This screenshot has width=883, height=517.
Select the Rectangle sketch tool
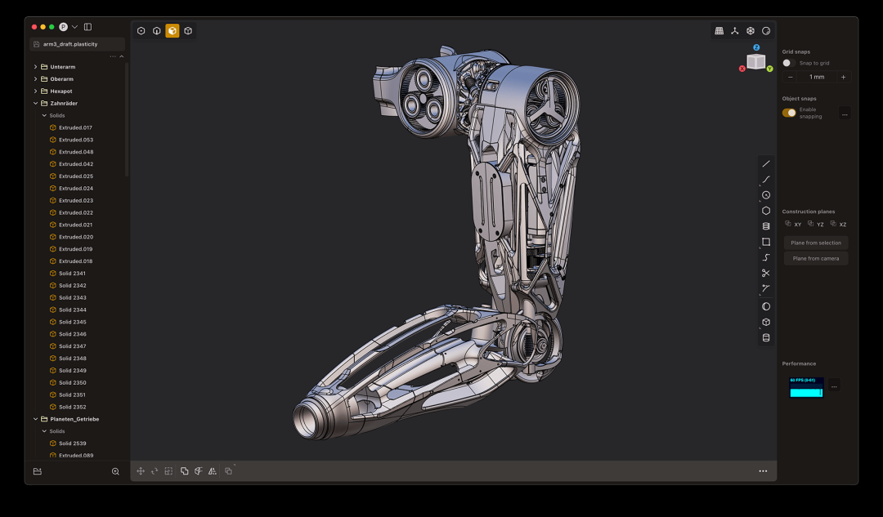point(766,241)
